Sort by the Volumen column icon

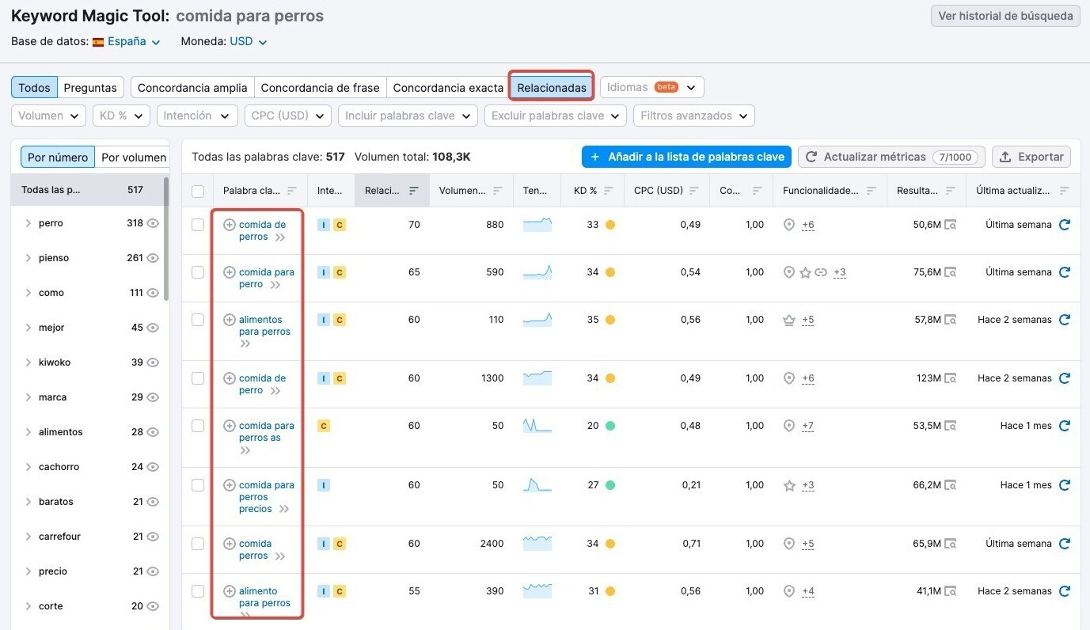(x=498, y=191)
